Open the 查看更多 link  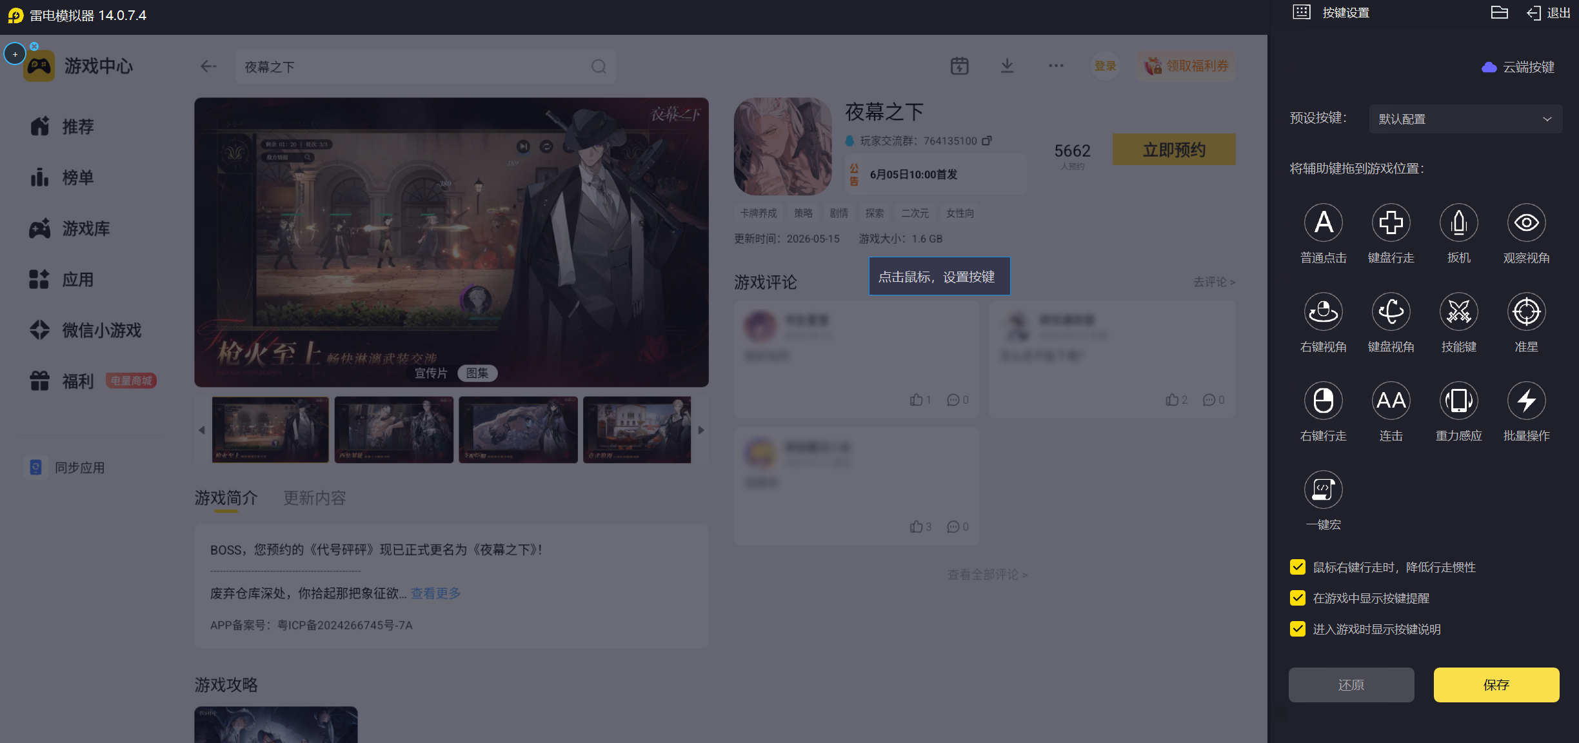[x=435, y=593]
